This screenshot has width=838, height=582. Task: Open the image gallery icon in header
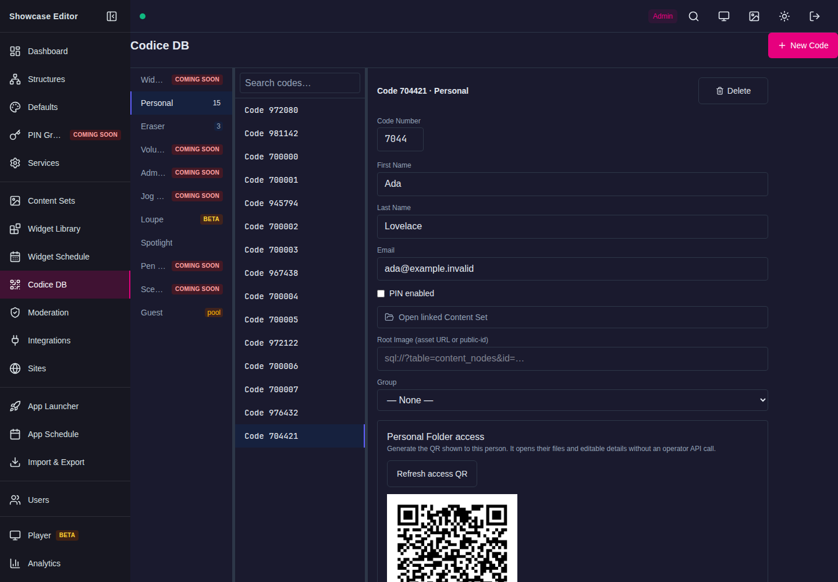pos(754,16)
